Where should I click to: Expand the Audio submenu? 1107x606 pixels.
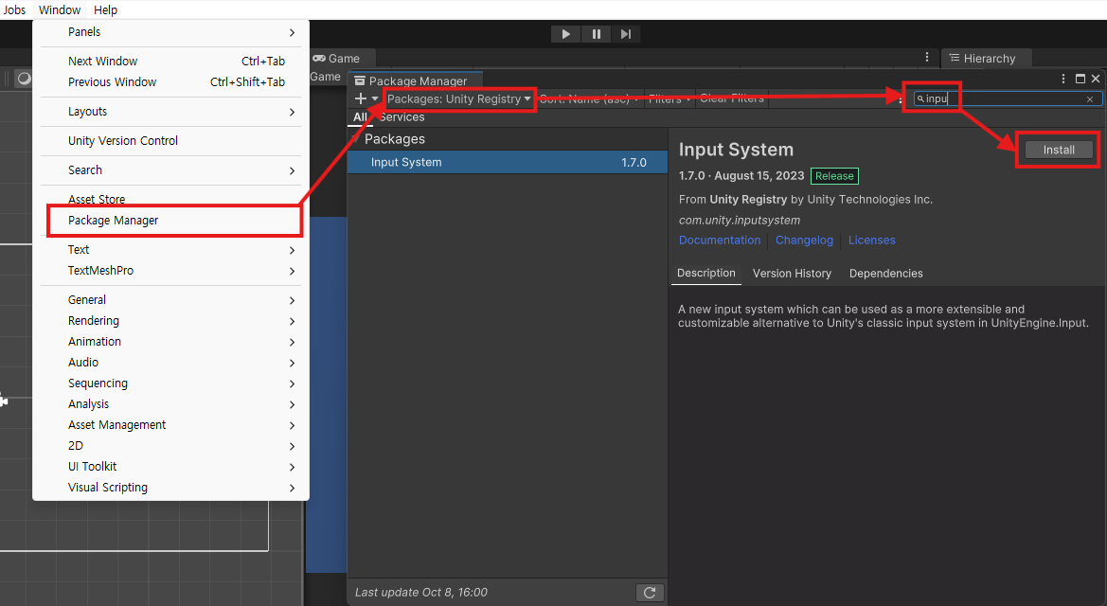170,363
